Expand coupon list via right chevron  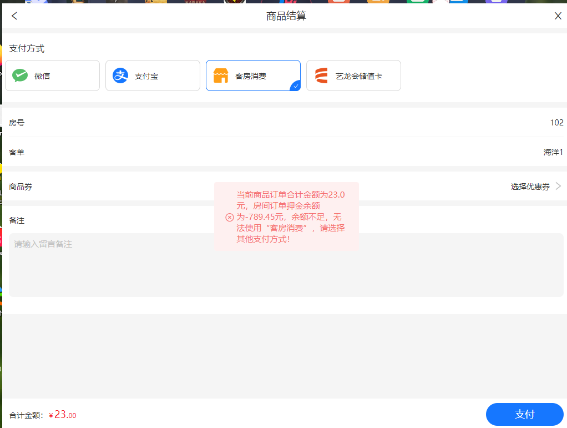coord(558,187)
